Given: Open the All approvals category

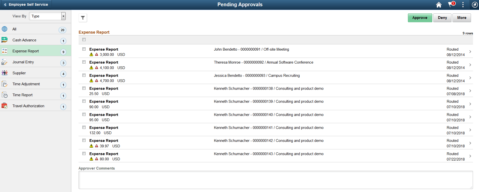Looking at the screenshot, I should click(5, 29).
